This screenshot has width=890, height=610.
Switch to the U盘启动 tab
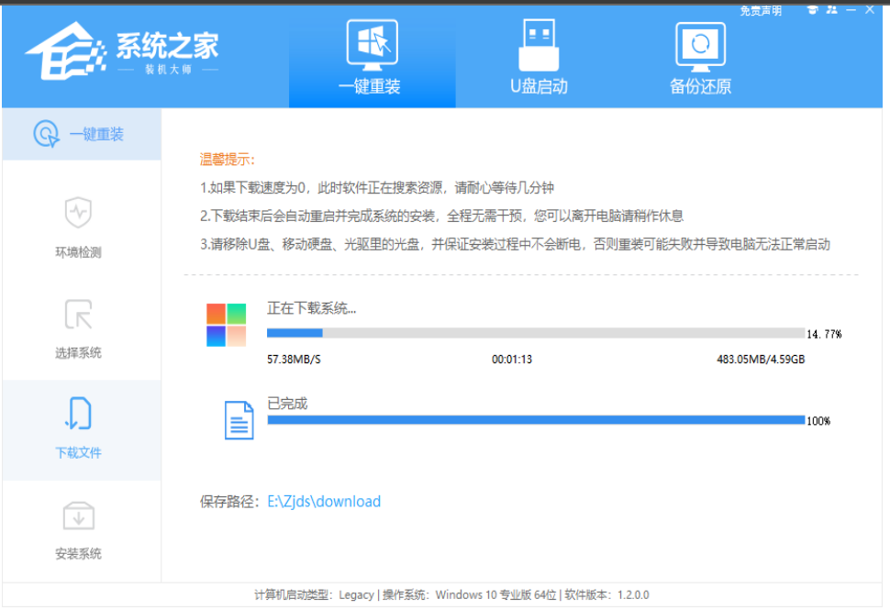(539, 57)
